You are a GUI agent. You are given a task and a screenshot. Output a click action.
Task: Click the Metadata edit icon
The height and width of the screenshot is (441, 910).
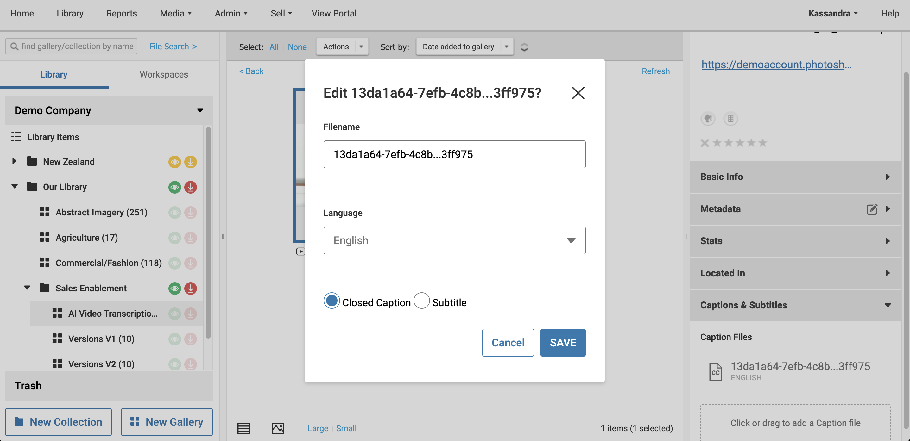pos(871,209)
